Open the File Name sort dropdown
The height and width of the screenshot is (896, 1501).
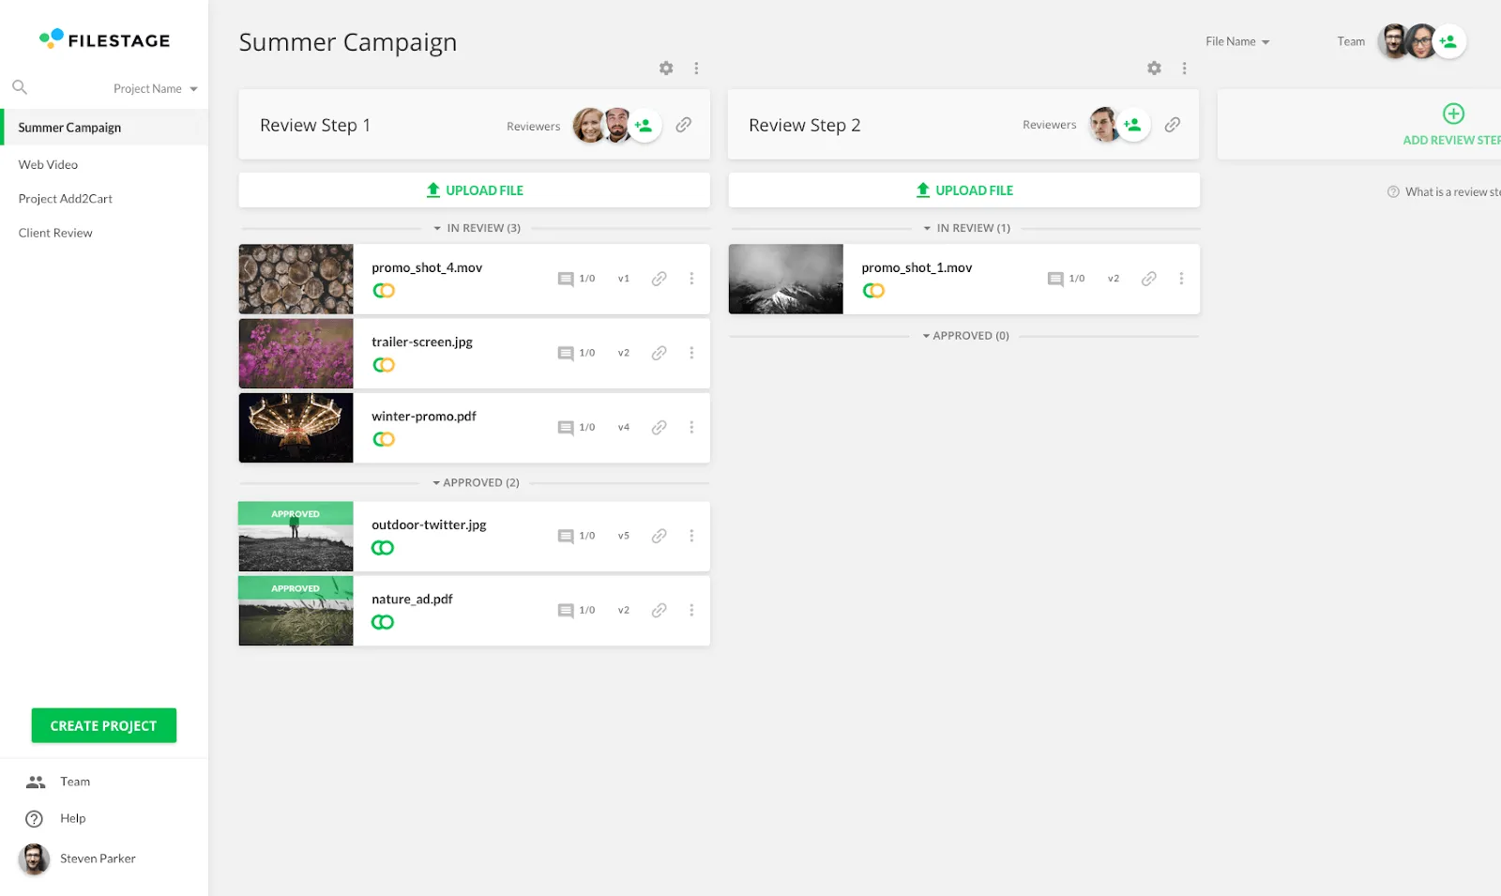1237,41
